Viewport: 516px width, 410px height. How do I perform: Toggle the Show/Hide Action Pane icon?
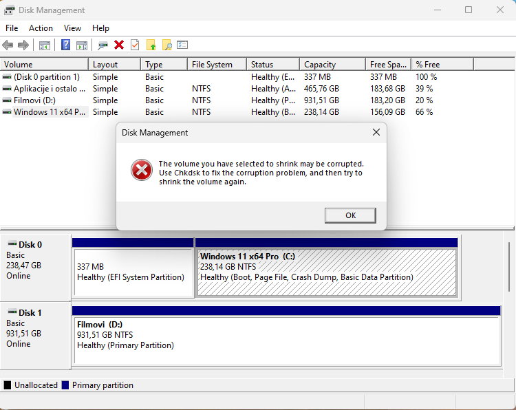(x=82, y=45)
